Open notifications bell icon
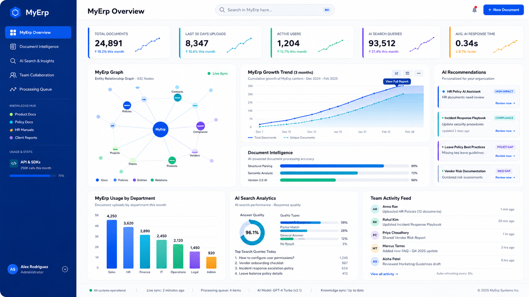 [474, 10]
